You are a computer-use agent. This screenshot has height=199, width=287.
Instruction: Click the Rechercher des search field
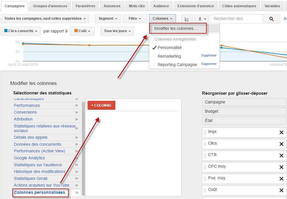pyautogui.click(x=237, y=19)
